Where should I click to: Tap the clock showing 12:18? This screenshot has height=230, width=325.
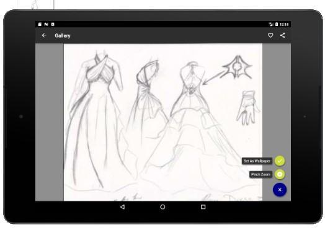pyautogui.click(x=284, y=24)
